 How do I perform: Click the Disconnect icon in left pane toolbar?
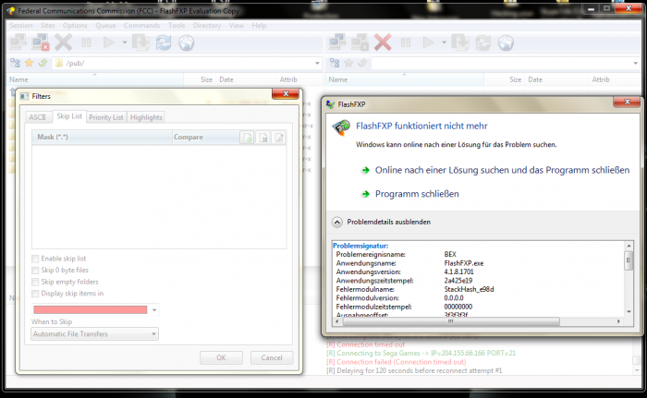41,42
